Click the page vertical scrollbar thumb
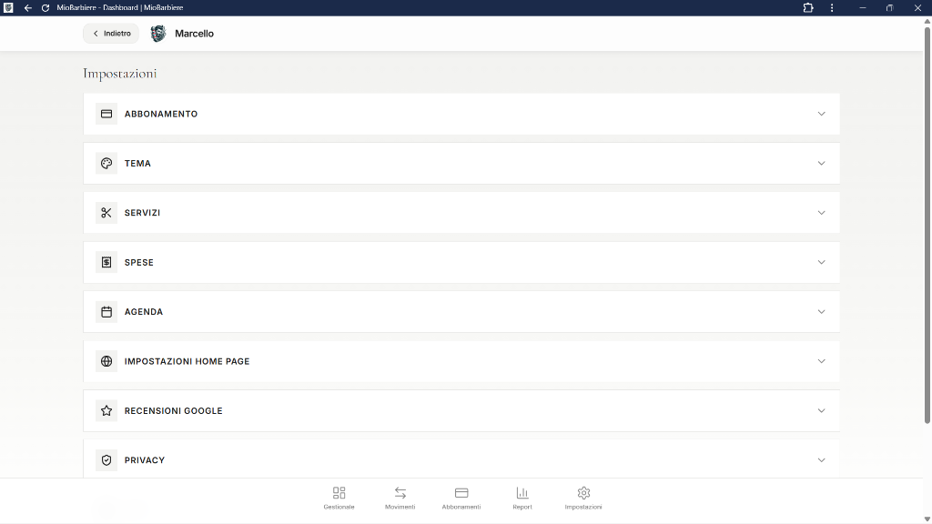Screen dimensions: 932x524 (x=927, y=225)
